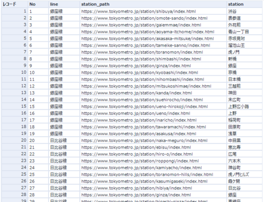
Task: Select the ginza URL cell in row 9
Action: coord(153,66)
